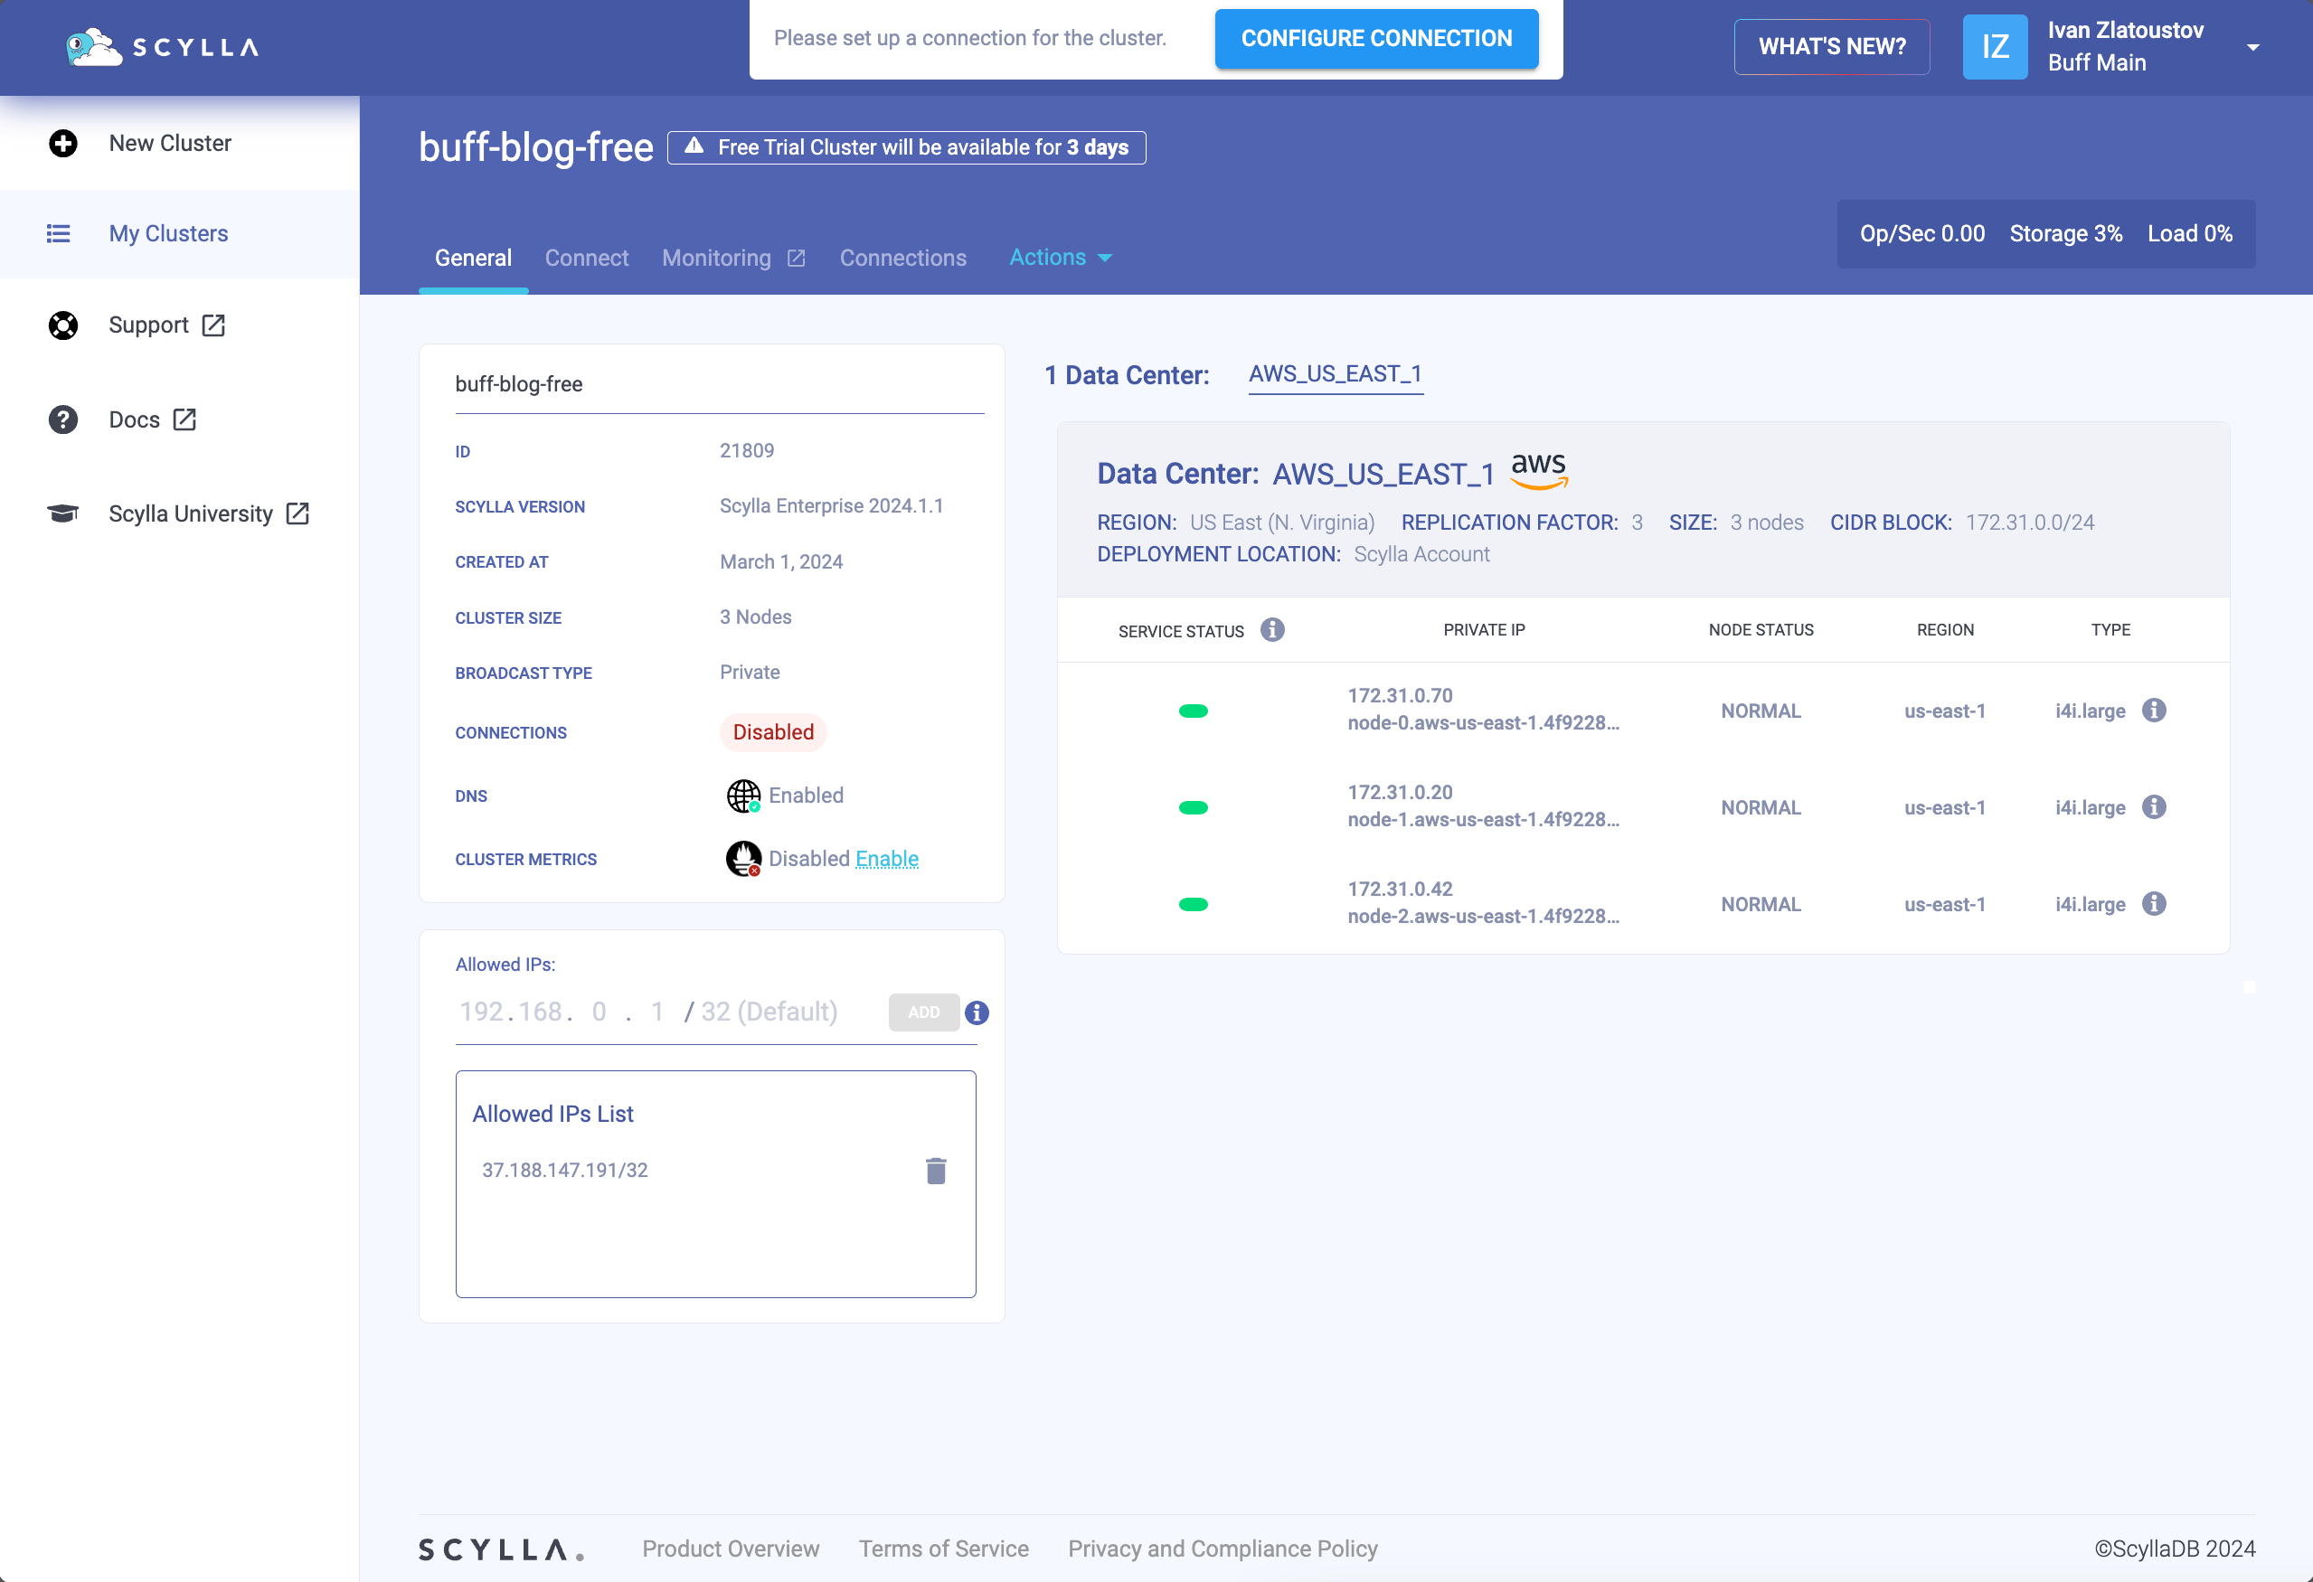Click the Op/Sec 0.00 metric
Screen dimensions: 2313x1582
(x=1921, y=234)
